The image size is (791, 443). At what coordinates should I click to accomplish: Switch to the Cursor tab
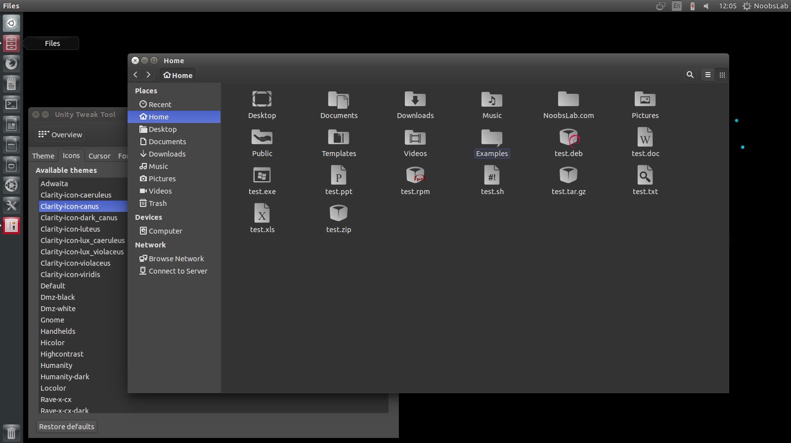[x=99, y=156]
